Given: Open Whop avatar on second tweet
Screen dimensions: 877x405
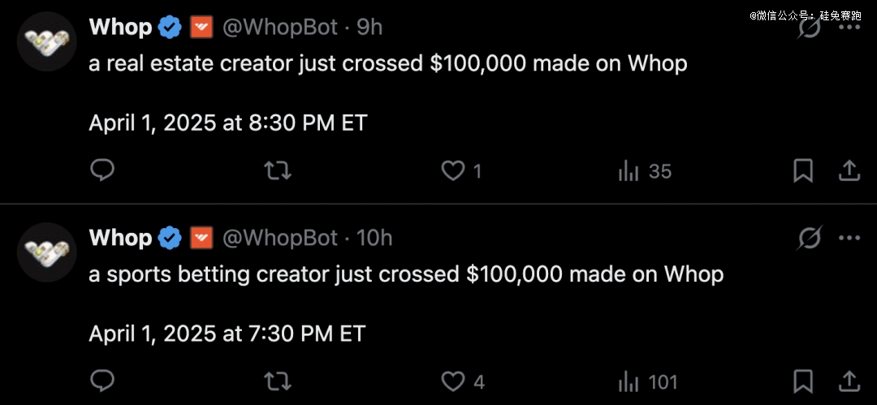Looking at the screenshot, I should [x=46, y=252].
